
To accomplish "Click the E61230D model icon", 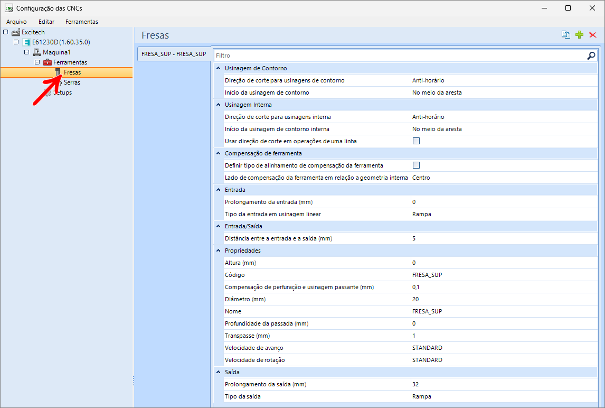I will pyautogui.click(x=26, y=42).
